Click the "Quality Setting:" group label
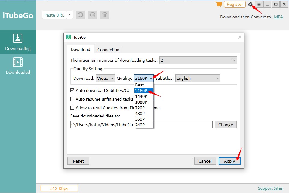Image resolution: width=289 pixels, height=193 pixels. click(88, 69)
